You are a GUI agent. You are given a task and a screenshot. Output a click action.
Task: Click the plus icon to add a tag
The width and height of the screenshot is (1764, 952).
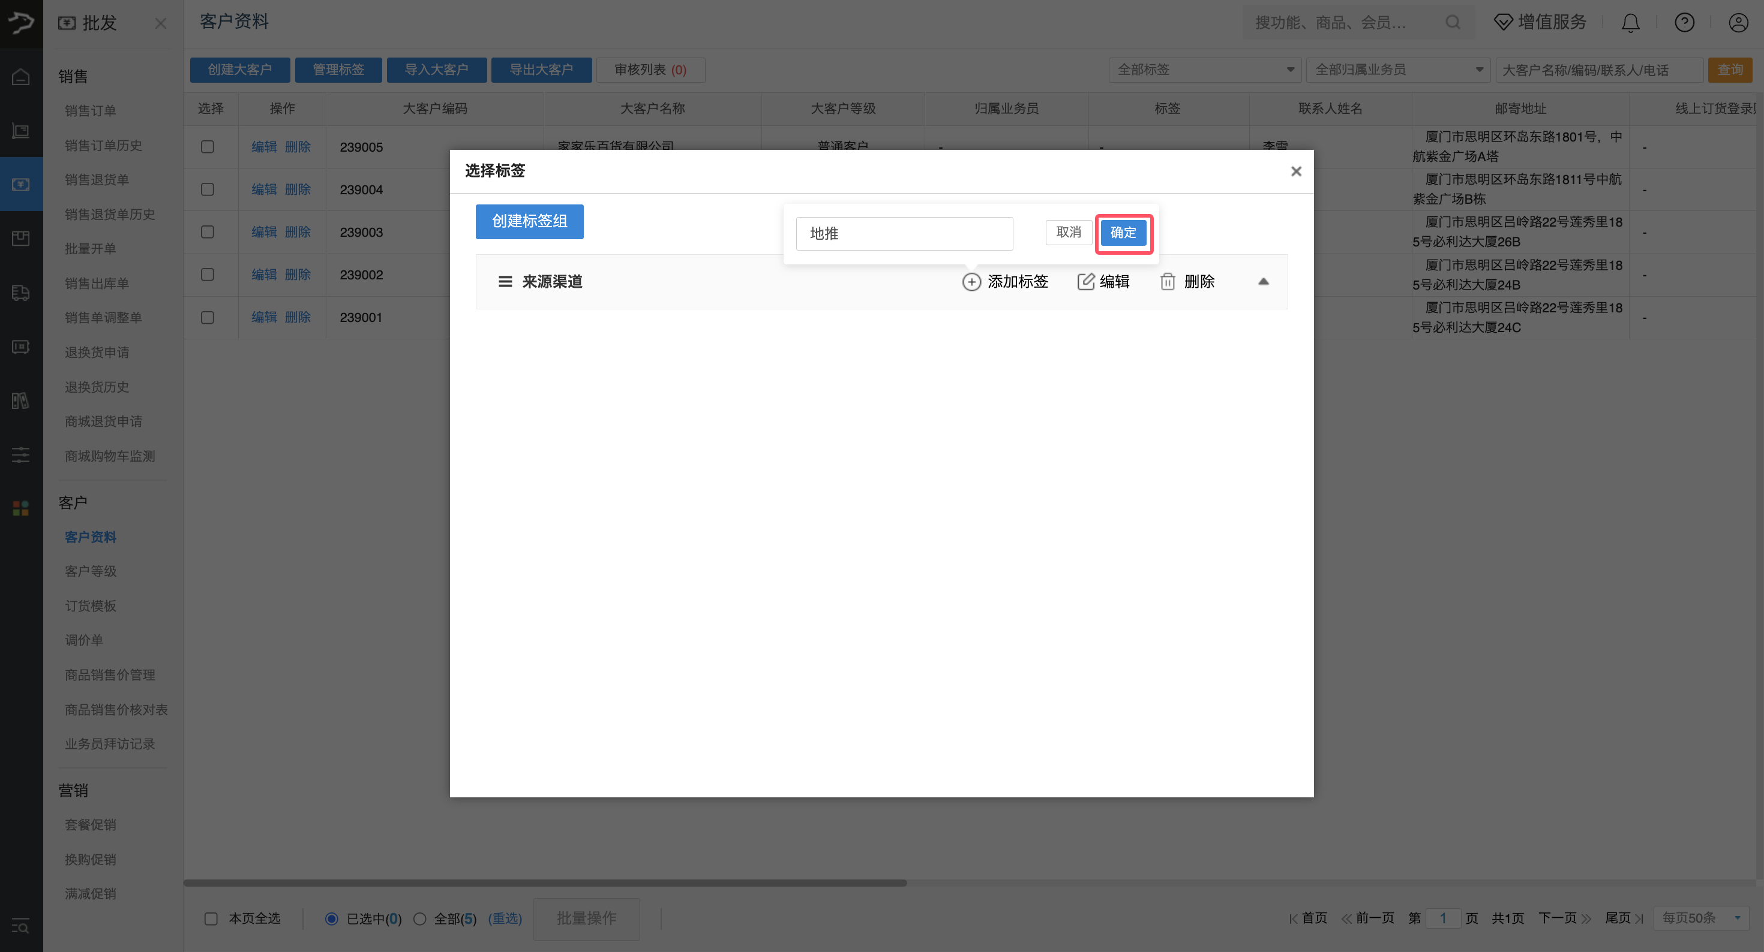point(971,282)
